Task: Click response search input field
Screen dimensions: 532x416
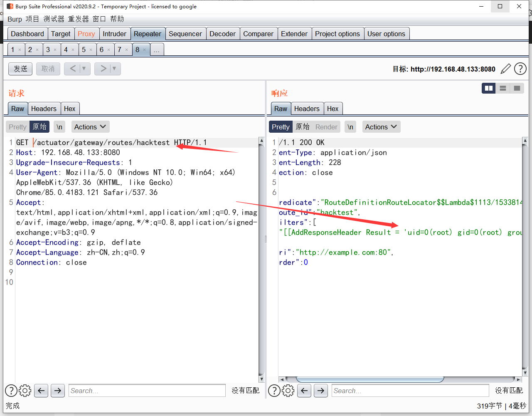Action: tap(410, 391)
